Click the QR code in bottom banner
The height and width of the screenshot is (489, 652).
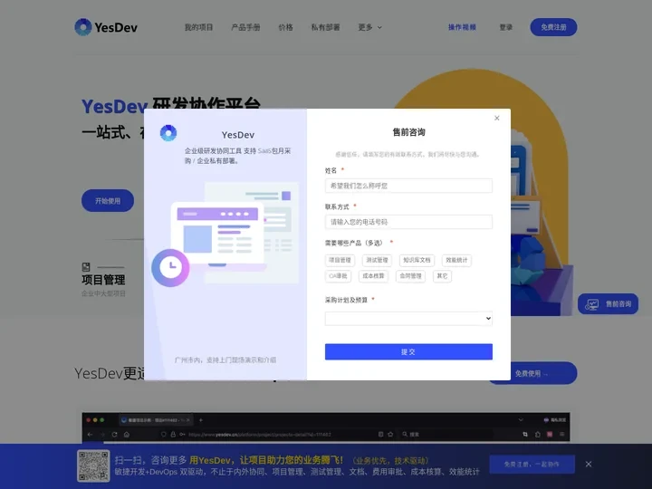point(93,465)
